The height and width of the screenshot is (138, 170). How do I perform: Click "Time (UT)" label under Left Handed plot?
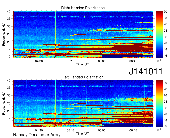(83, 134)
